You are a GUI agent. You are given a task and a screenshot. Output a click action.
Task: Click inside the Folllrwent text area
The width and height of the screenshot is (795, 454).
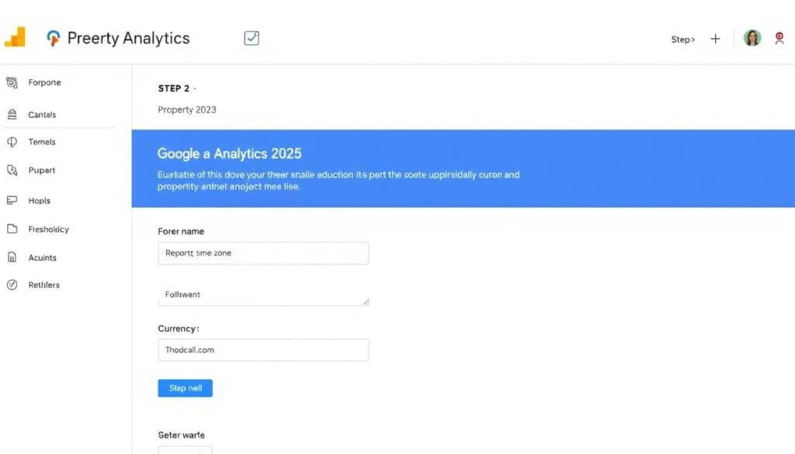[x=263, y=296]
